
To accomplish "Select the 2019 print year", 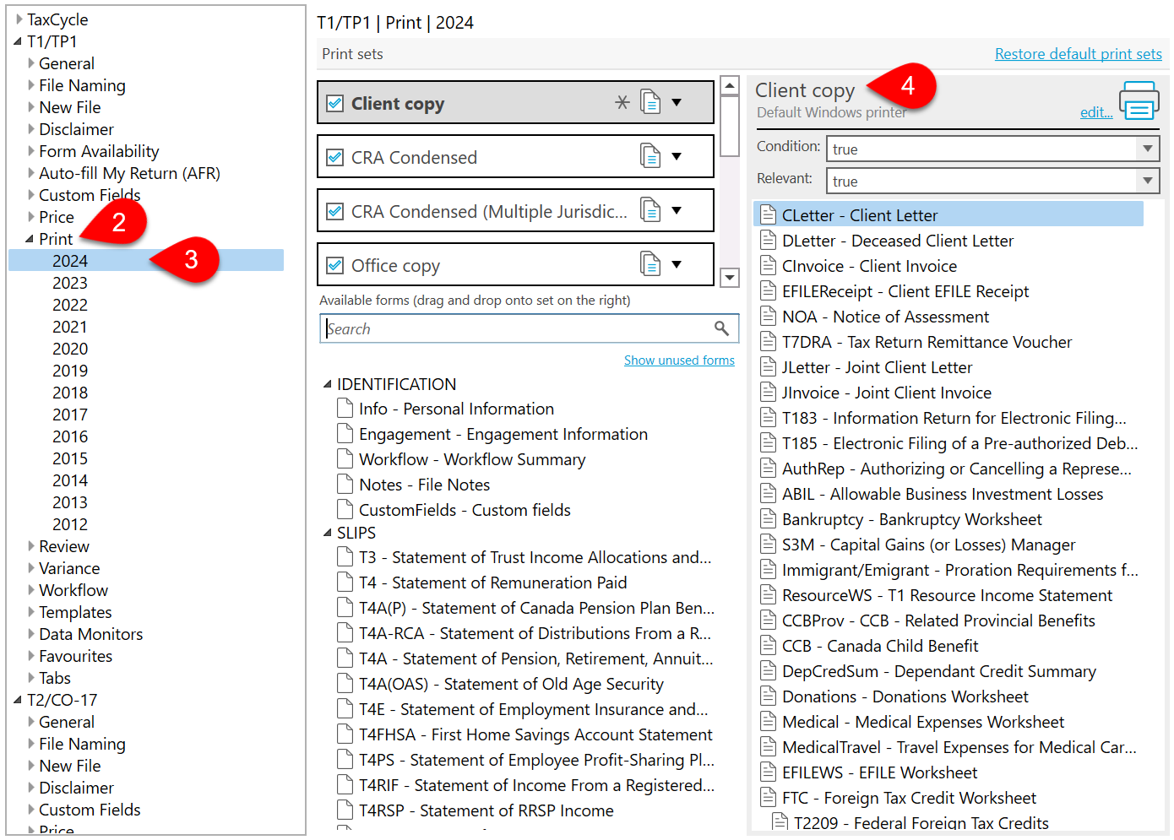I will coord(70,371).
